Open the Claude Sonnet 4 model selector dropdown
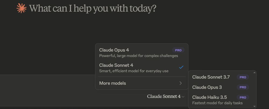 (164, 96)
